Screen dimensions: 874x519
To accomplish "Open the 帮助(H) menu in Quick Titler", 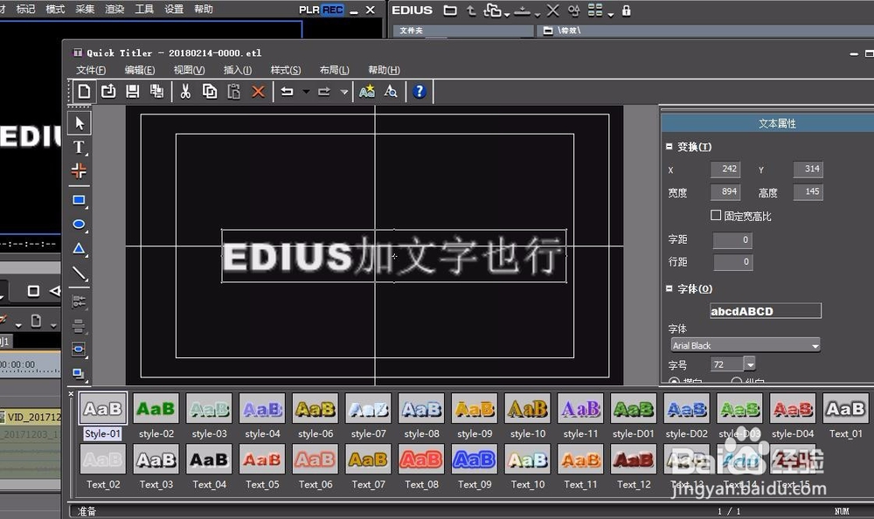I will click(x=384, y=70).
